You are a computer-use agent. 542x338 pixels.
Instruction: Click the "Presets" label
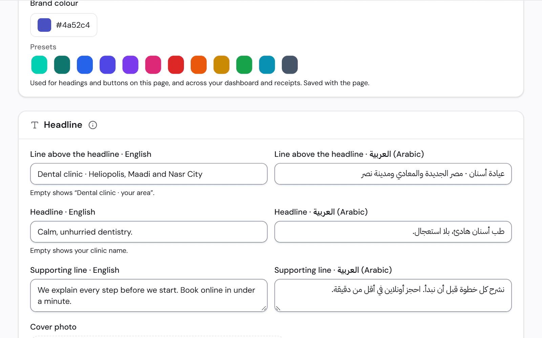pyautogui.click(x=43, y=47)
